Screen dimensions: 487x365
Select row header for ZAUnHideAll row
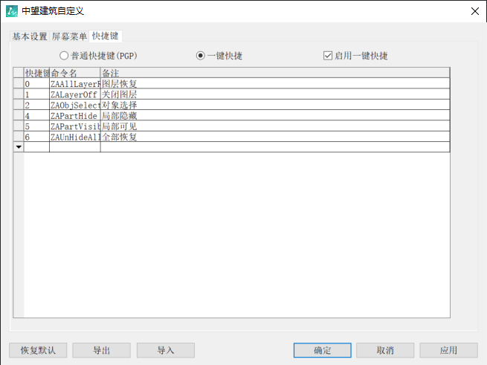[19, 137]
